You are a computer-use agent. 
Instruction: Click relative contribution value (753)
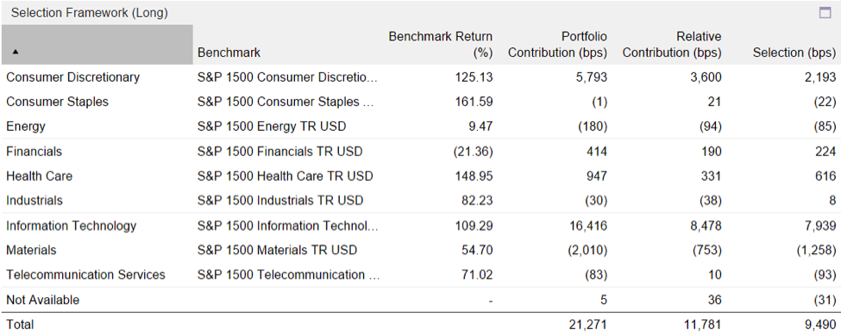coord(706,250)
